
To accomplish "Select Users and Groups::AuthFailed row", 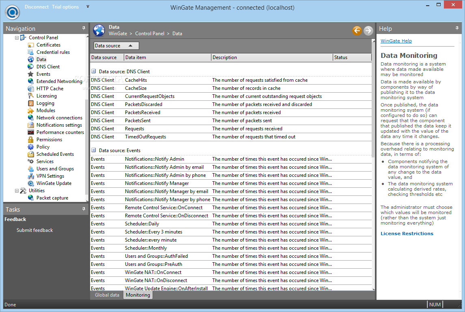I will 231,256.
